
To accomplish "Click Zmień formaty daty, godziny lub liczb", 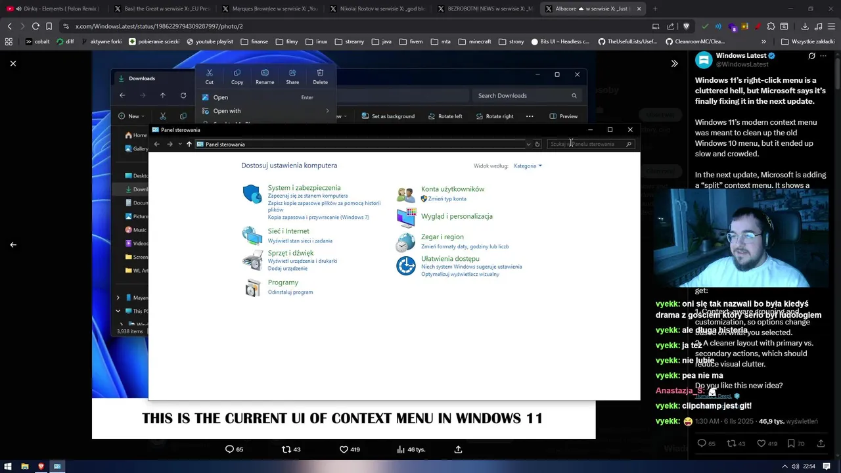I will pyautogui.click(x=465, y=246).
